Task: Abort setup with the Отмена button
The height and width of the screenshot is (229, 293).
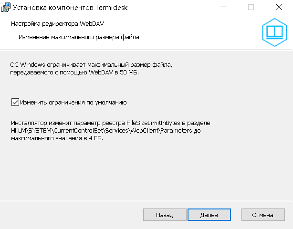Action: click(263, 215)
